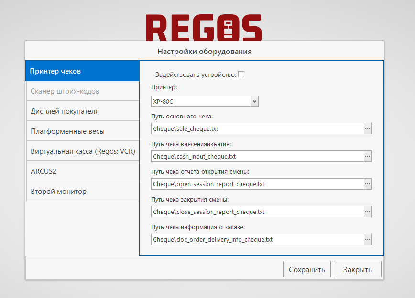Screen dimensions: 415x298
Task: Click the 'Настройки оборудования' title text
Action: (205, 51)
